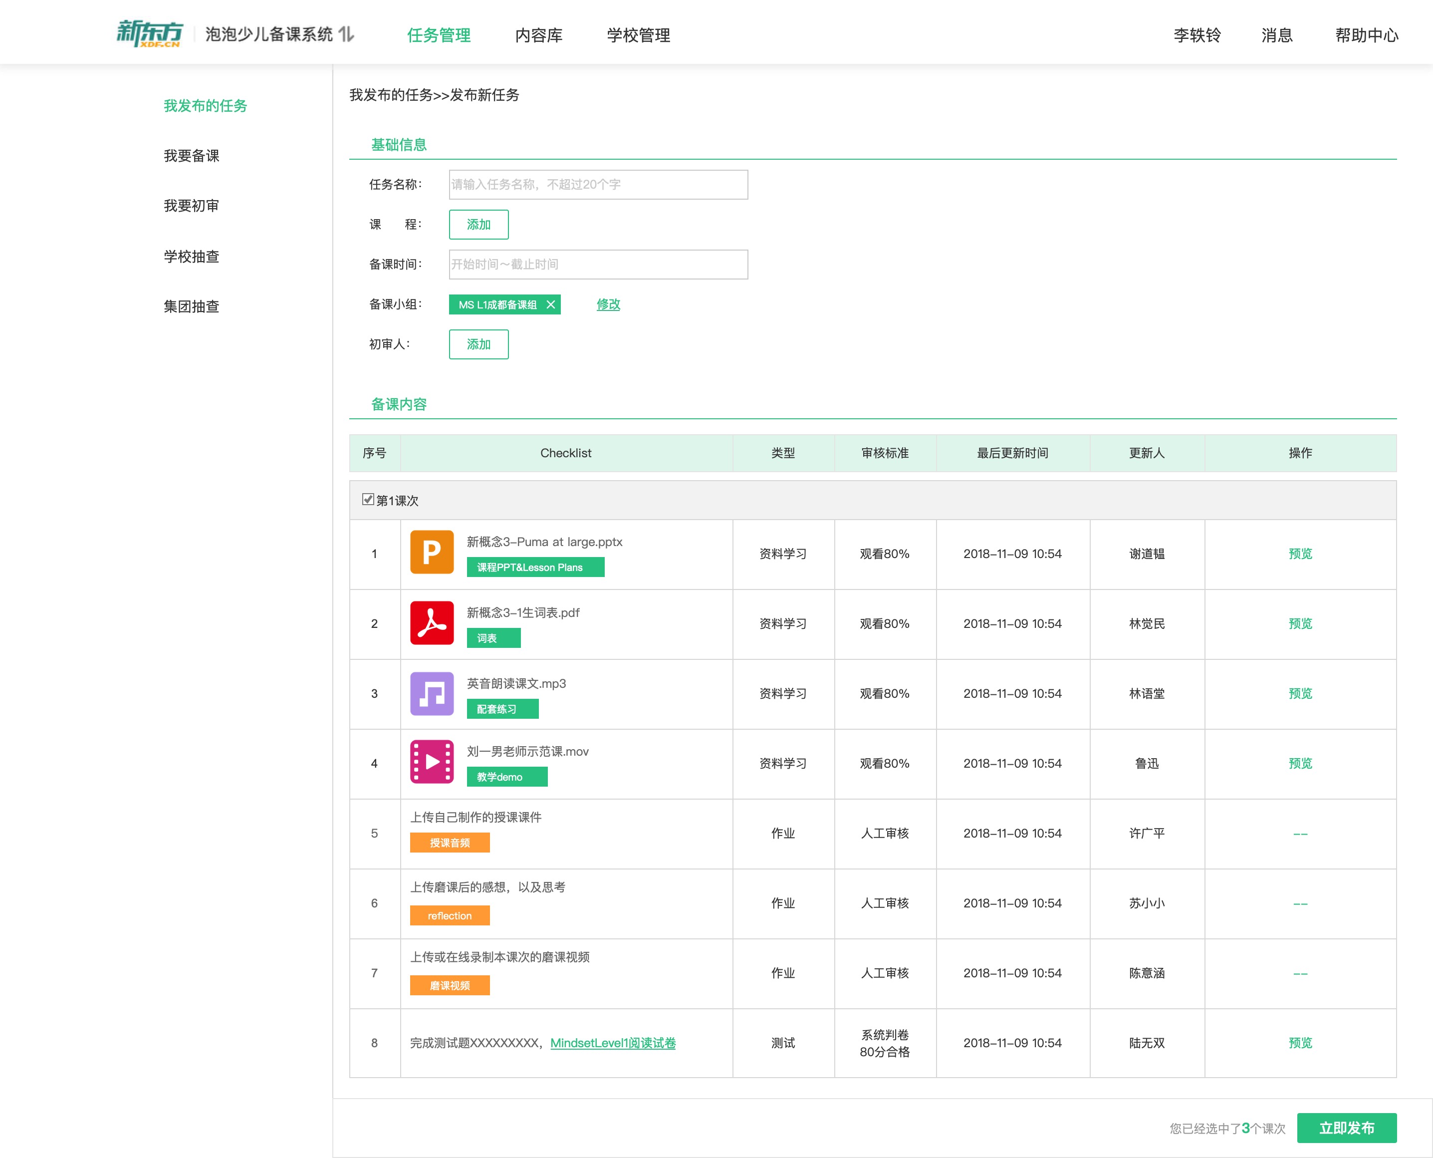Click the 修改 link for 备课小组

608,304
